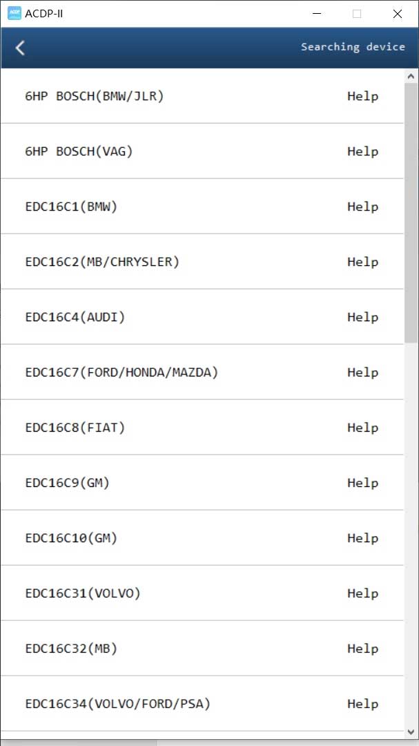The width and height of the screenshot is (419, 746).
Task: Go back using the header arrow
Action: [x=20, y=48]
